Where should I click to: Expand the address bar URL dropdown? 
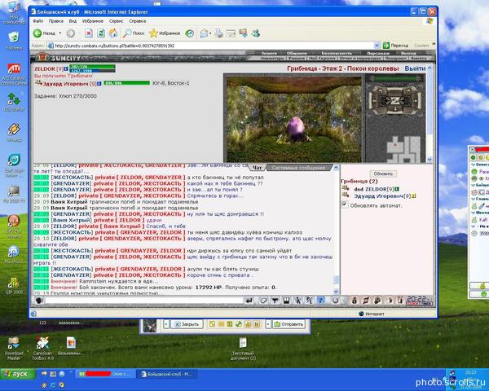click(377, 46)
